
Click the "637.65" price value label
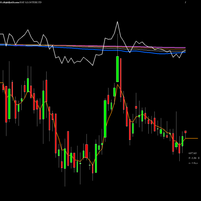193,153
